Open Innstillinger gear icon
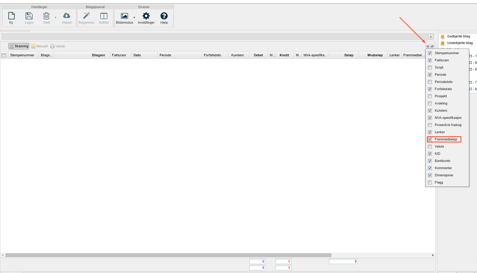 pyautogui.click(x=146, y=16)
